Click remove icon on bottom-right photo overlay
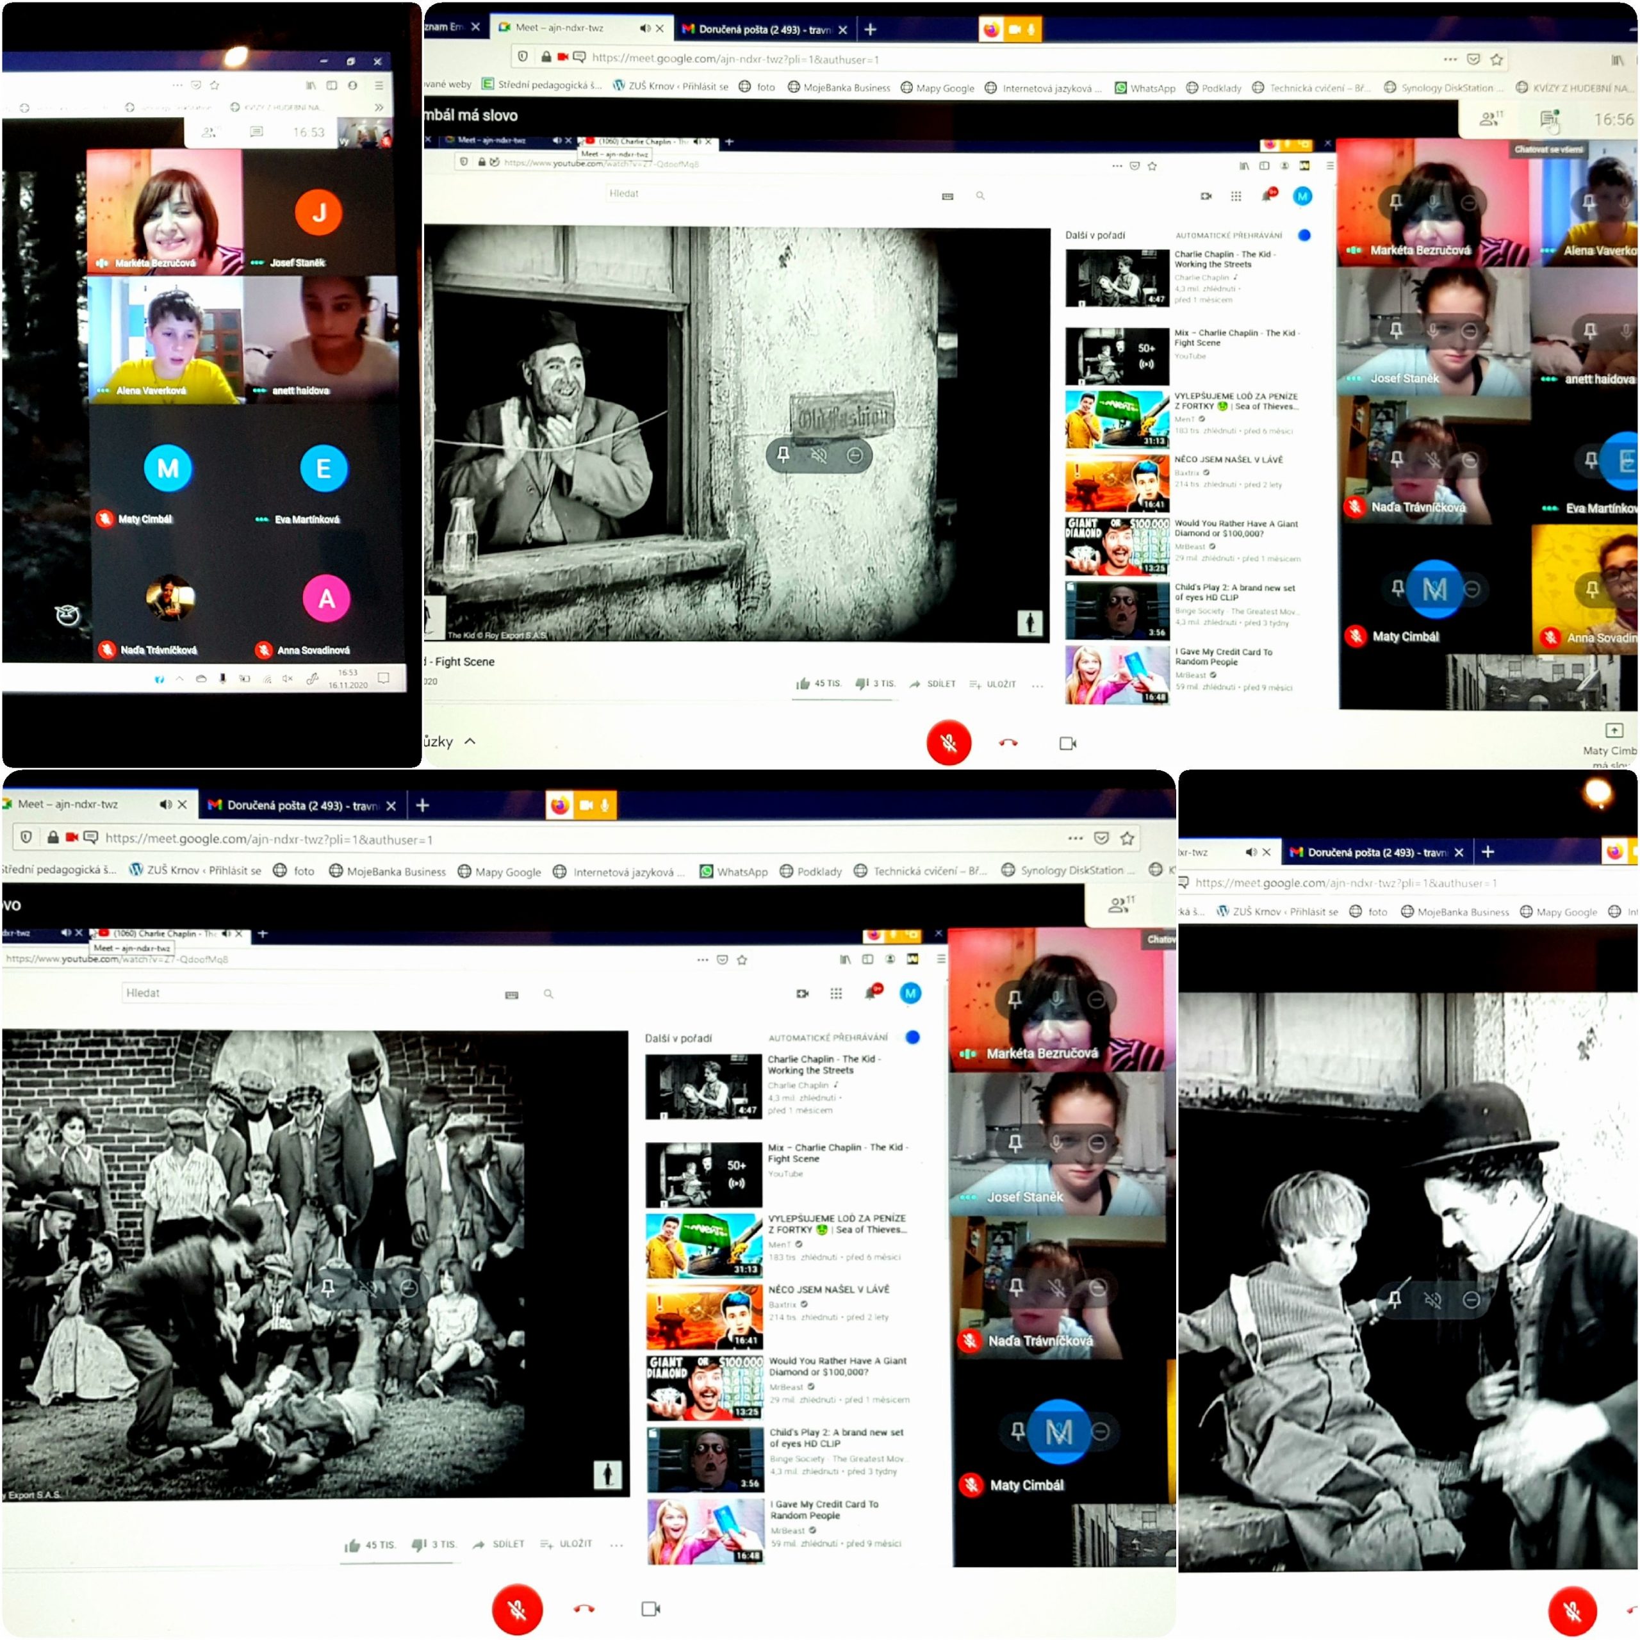 coord(1472,1300)
